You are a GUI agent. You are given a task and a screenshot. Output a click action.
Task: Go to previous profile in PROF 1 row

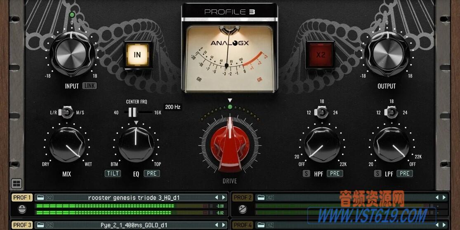217,197
